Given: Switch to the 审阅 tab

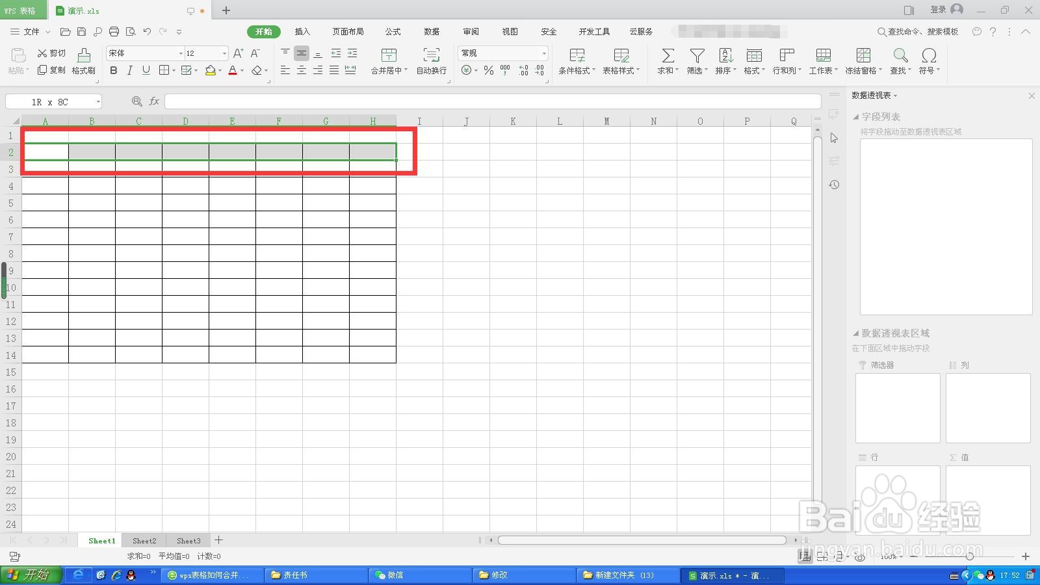Looking at the screenshot, I should (471, 31).
